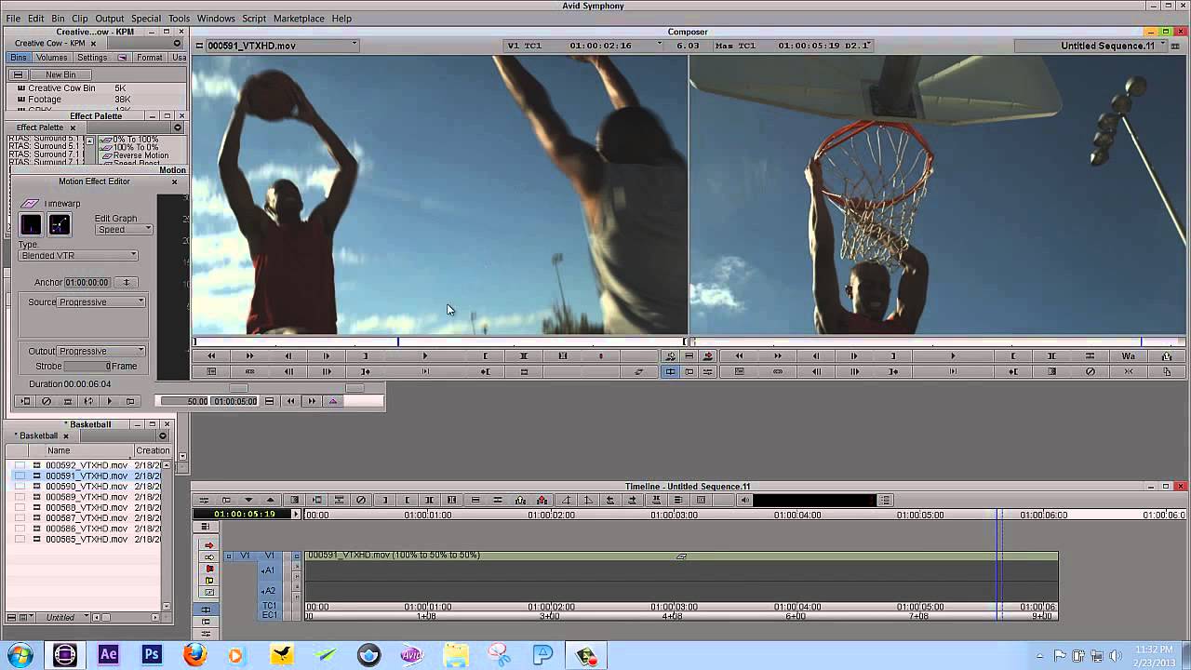Click the source monitor step forward one frame button
The width and height of the screenshot is (1191, 670).
tap(326, 355)
